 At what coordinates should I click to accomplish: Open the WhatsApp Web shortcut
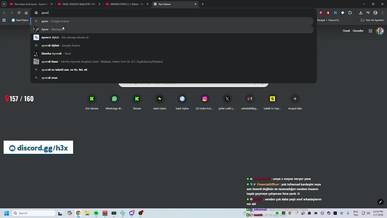click(x=114, y=102)
